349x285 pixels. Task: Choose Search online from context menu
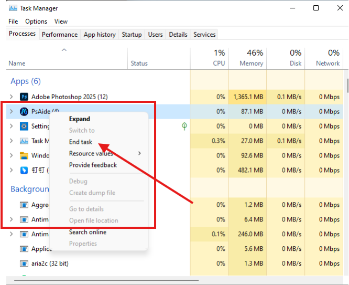[88, 232]
